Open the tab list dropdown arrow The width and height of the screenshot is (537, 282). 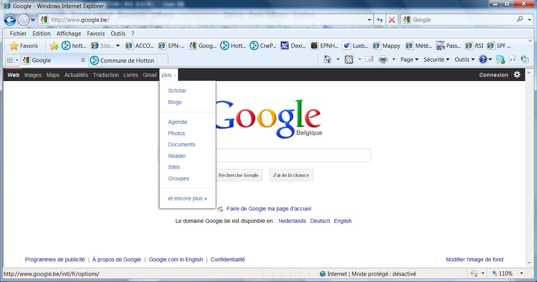click(x=17, y=60)
